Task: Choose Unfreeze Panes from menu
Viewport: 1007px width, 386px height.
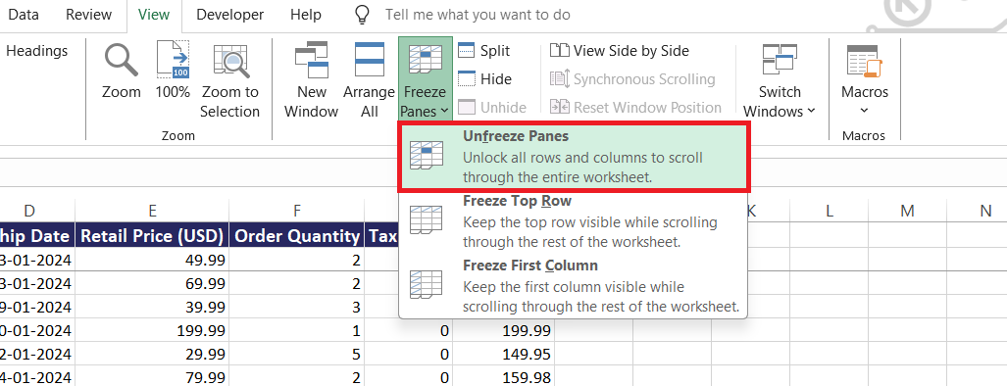Action: [x=574, y=157]
